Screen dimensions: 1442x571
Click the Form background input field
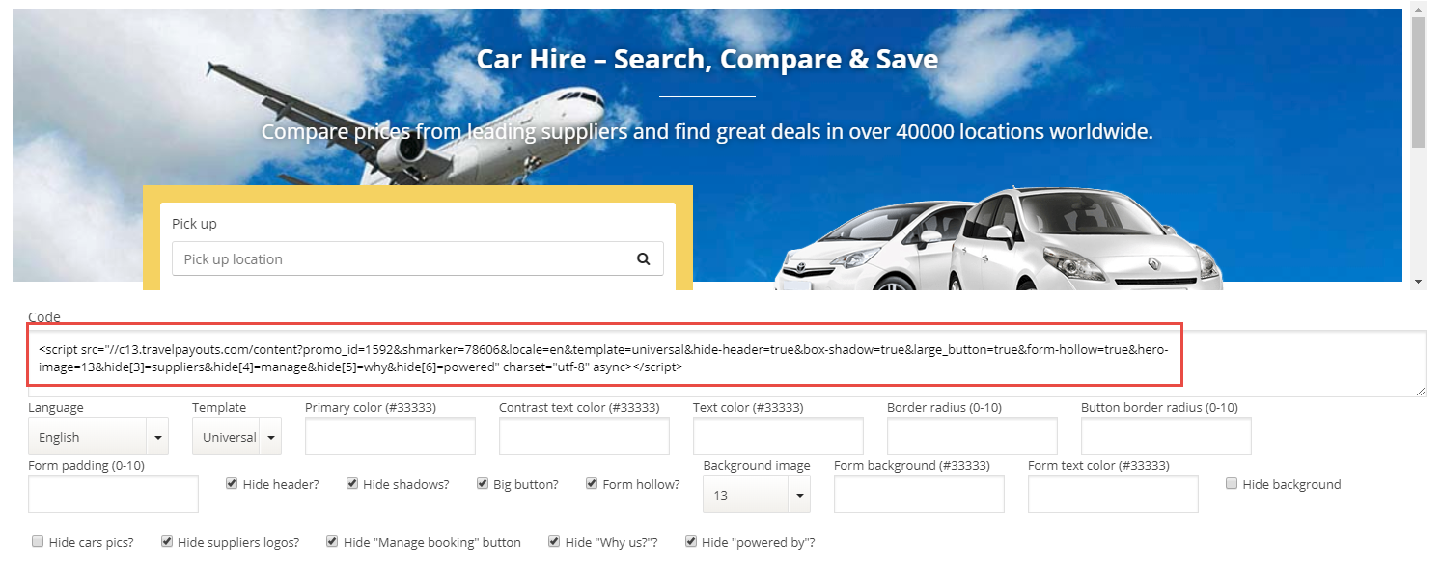(919, 494)
